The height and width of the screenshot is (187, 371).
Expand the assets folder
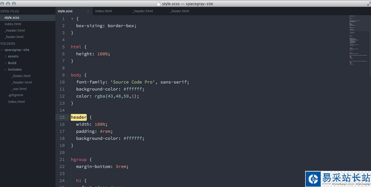coord(5,56)
